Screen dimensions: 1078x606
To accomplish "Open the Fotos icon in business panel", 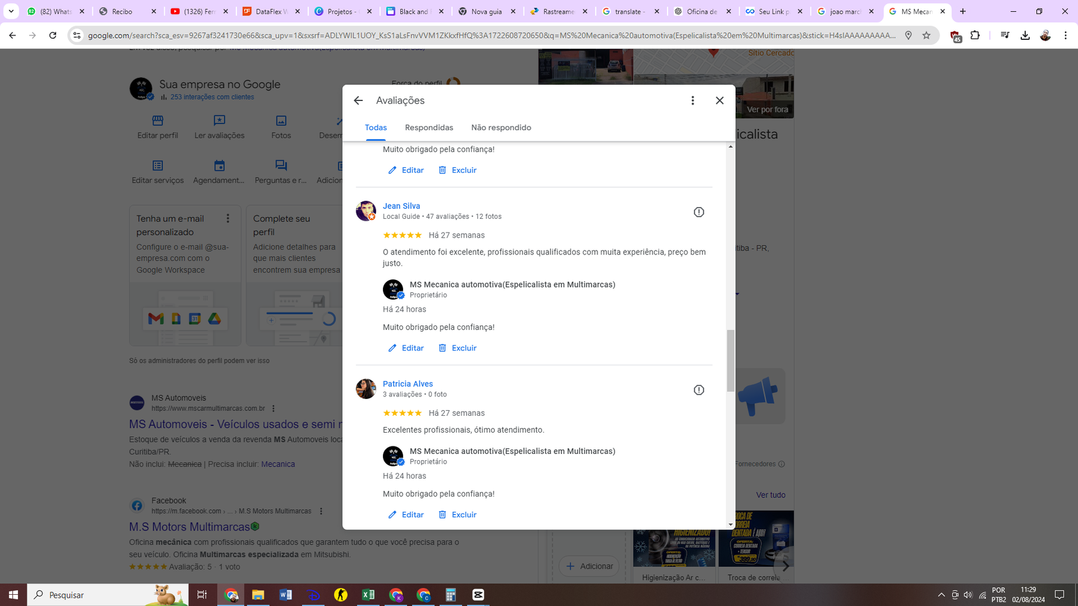I will click(281, 120).
